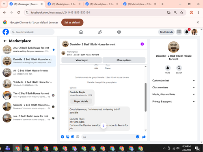
Task: Open more actions plus icon in composer
Action: coord(63,137)
